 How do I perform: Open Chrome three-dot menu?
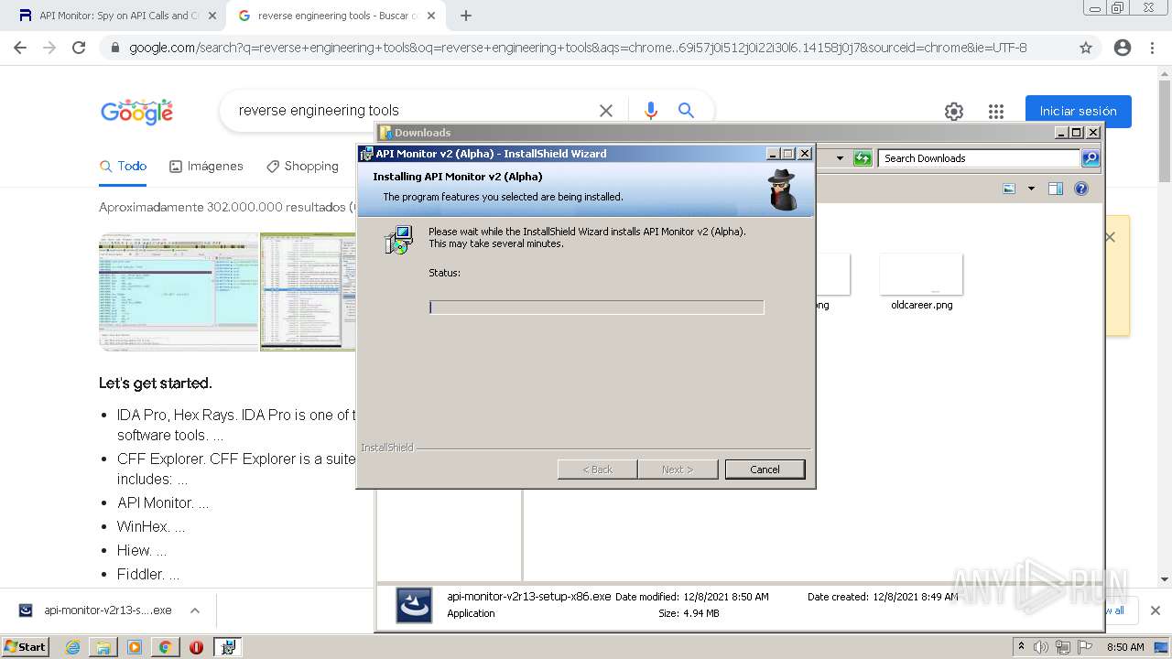point(1152,48)
